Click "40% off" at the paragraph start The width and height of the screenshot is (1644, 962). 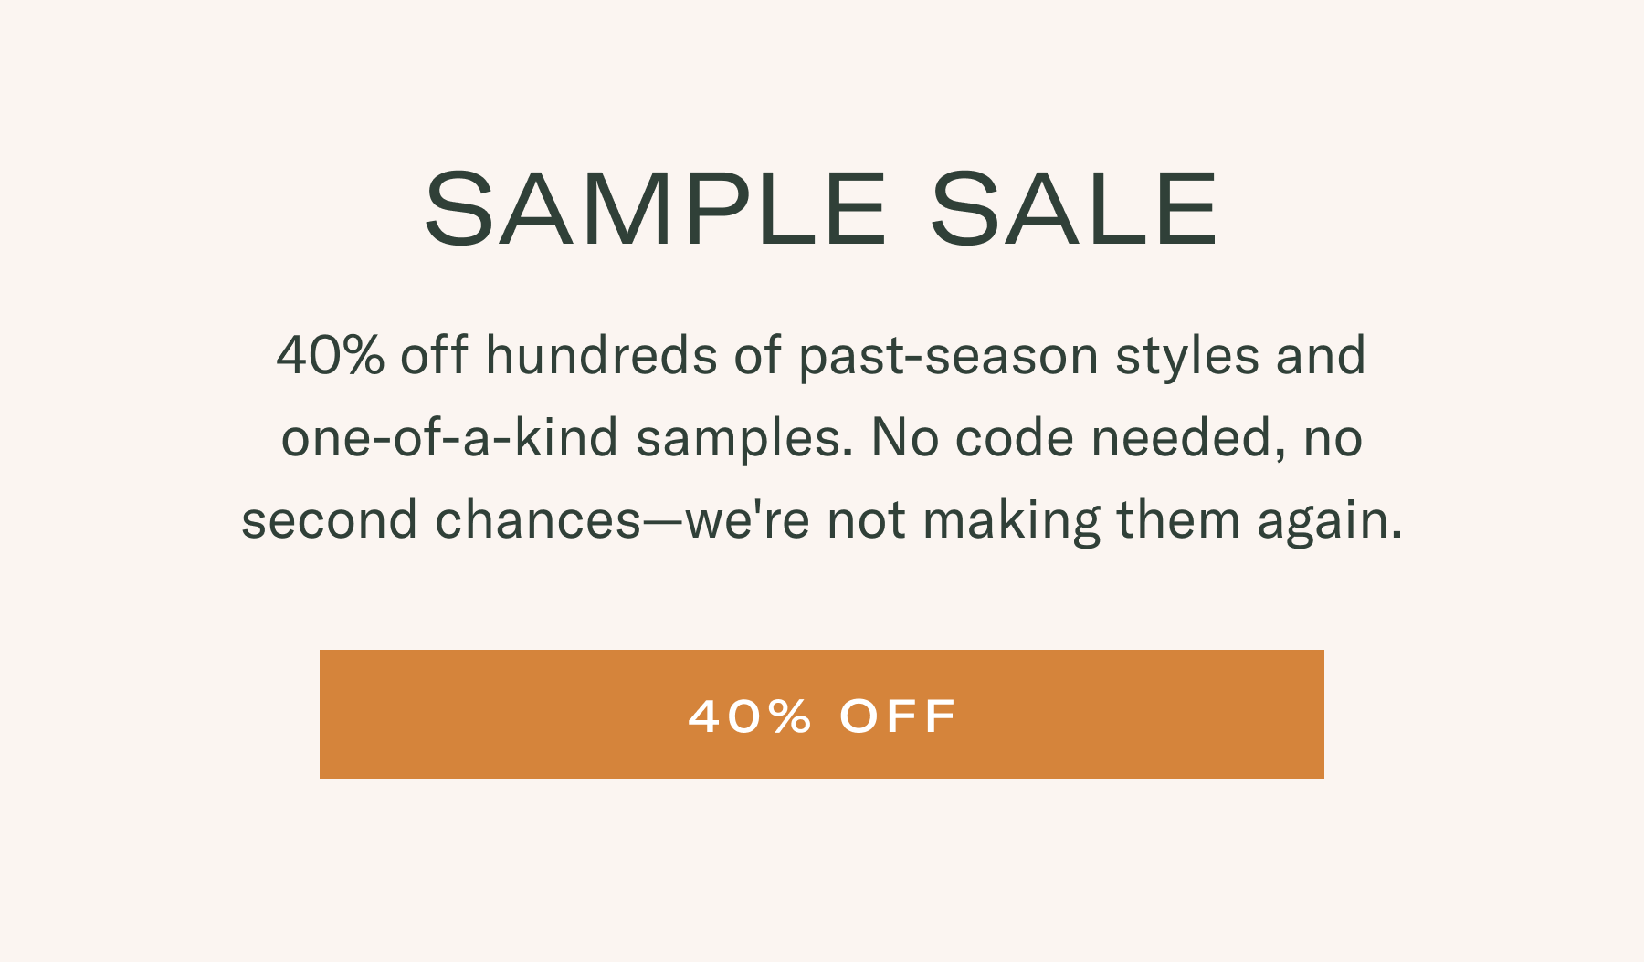[372, 355]
